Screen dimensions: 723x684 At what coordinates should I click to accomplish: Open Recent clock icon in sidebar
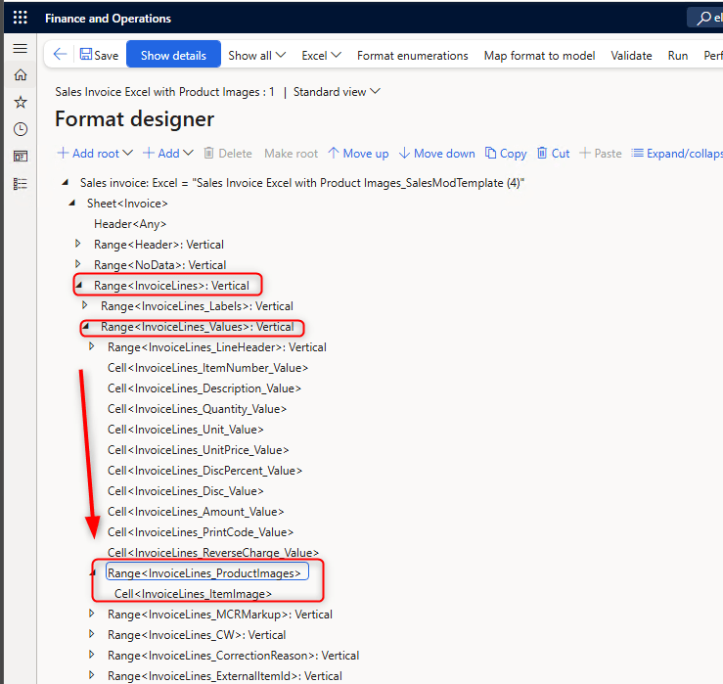[20, 129]
